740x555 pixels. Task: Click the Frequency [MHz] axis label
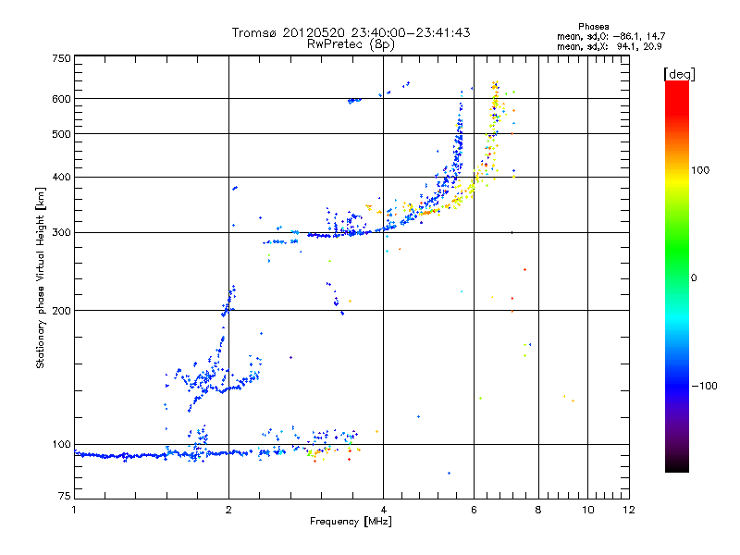click(351, 522)
